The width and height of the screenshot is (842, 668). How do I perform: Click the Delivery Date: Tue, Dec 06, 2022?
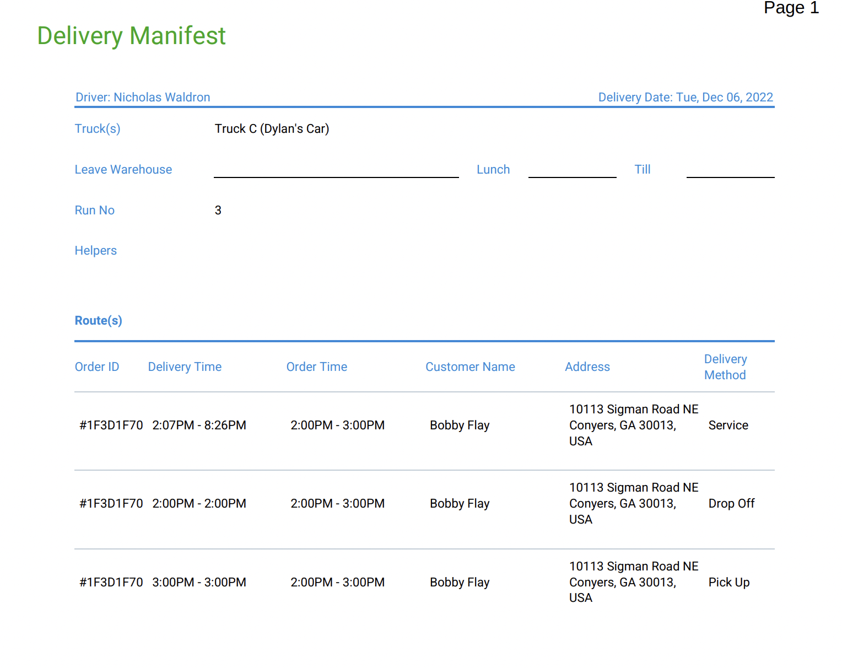click(x=686, y=97)
